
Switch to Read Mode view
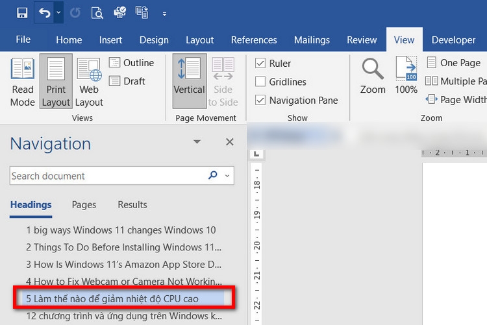tap(23, 82)
